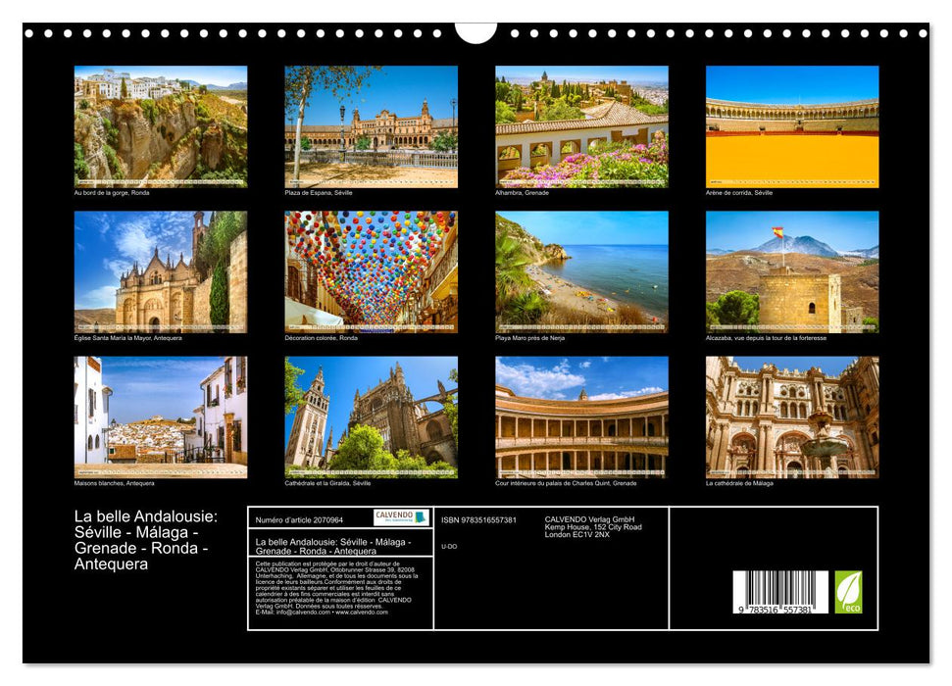The height and width of the screenshot is (686, 952).
Task: Open the info@calvendo.com email link
Action: point(301,613)
